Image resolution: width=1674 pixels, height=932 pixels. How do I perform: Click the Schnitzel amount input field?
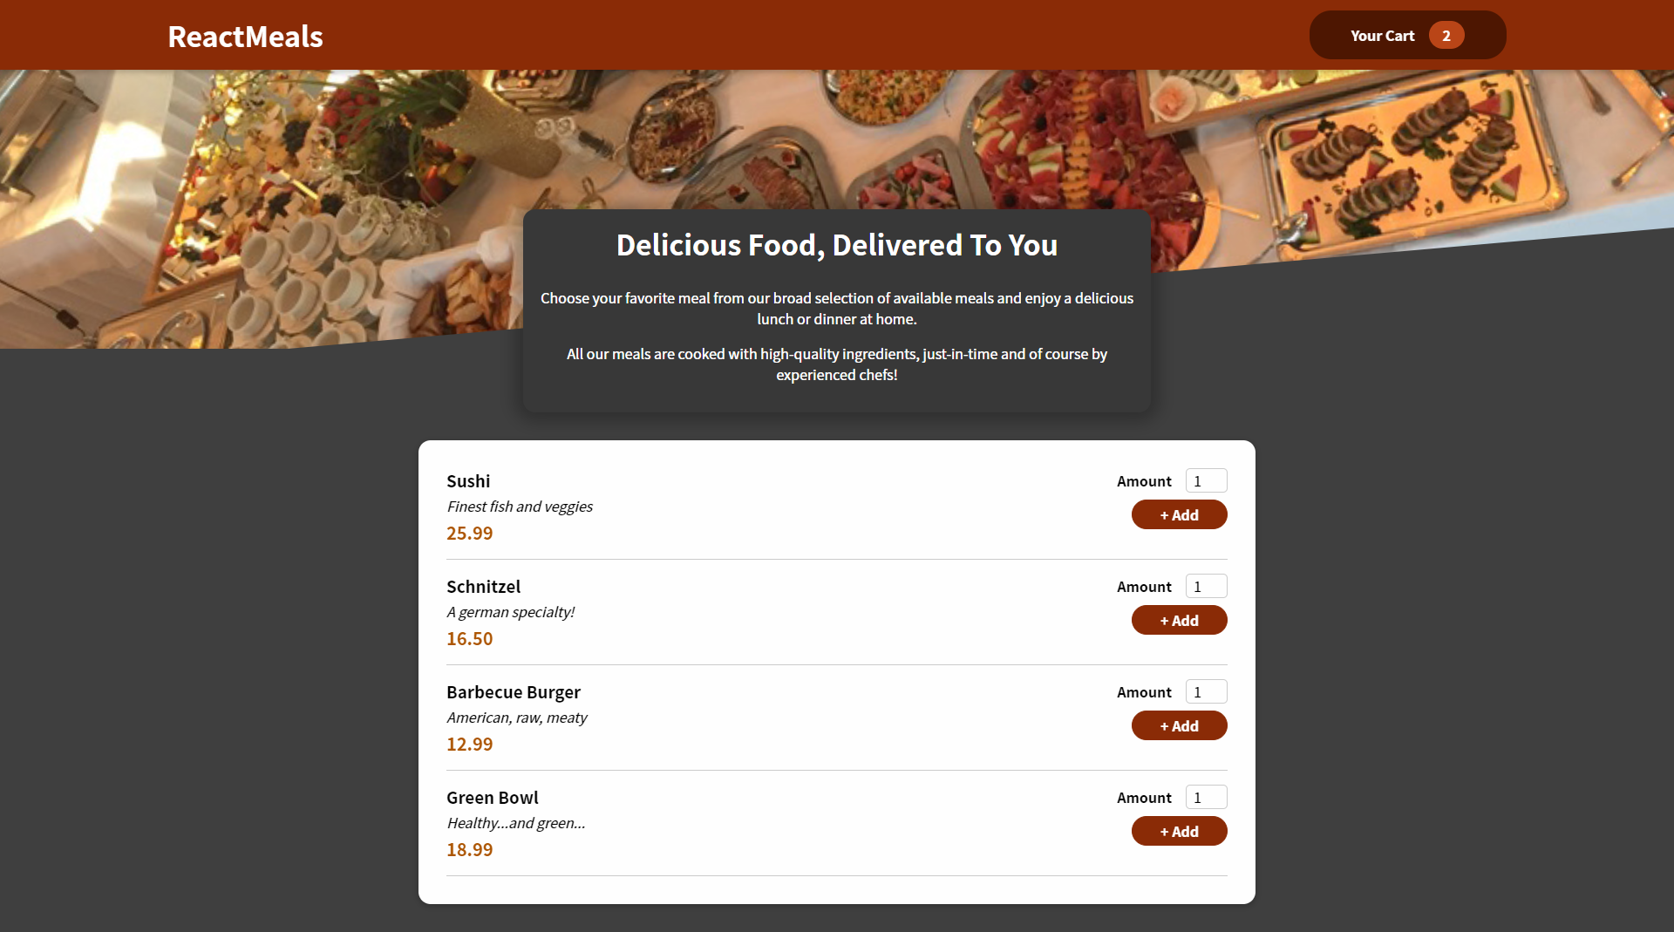click(x=1206, y=586)
